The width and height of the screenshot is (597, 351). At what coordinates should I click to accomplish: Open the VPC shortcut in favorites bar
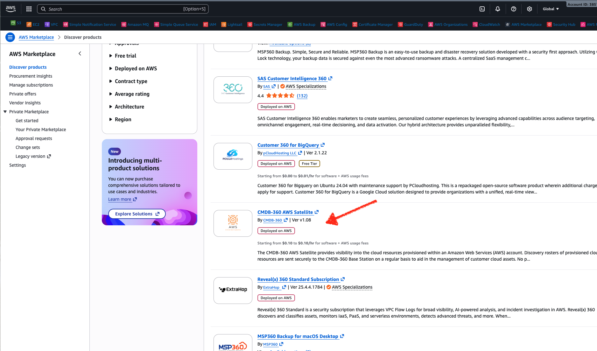point(51,25)
